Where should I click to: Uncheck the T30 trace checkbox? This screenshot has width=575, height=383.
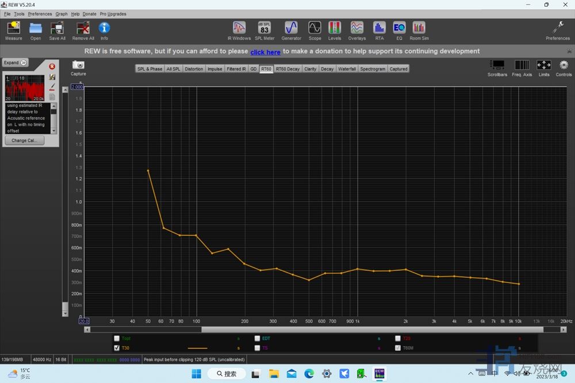[117, 348]
